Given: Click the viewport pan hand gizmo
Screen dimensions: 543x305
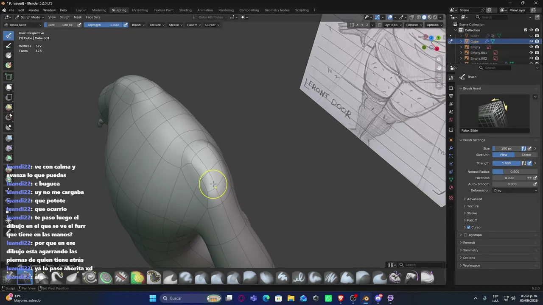Looking at the screenshot, I should tap(439, 68).
